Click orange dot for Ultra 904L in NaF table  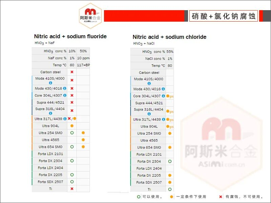(x=72, y=126)
